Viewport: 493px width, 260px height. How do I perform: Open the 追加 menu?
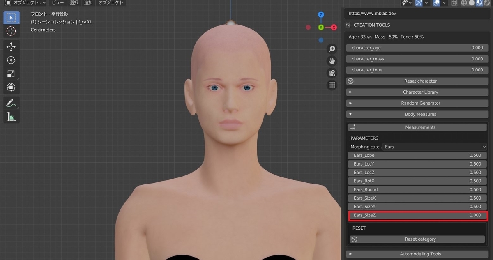coord(88,3)
